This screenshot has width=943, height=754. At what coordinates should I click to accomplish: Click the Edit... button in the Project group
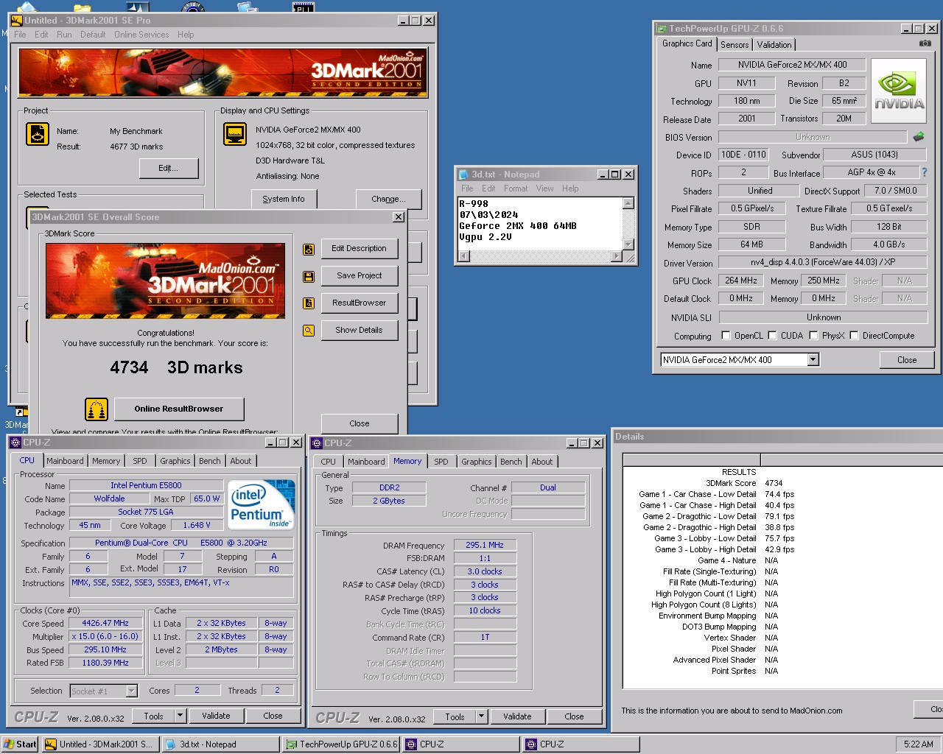click(169, 169)
